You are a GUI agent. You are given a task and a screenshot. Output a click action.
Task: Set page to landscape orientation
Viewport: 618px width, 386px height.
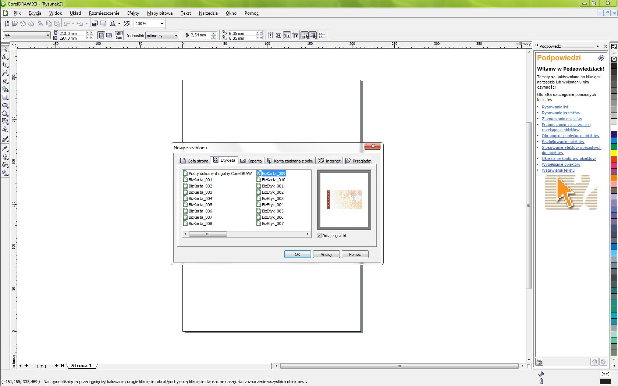(109, 35)
